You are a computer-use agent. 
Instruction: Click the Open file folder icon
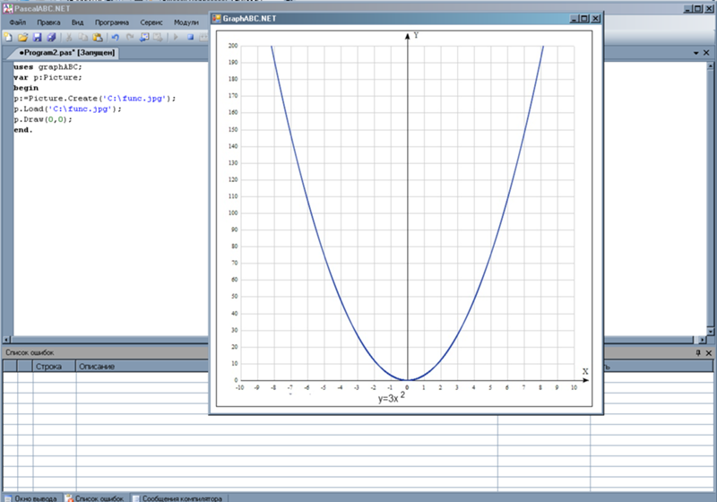(22, 38)
